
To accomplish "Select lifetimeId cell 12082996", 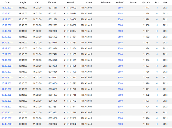I will (53, 124).
